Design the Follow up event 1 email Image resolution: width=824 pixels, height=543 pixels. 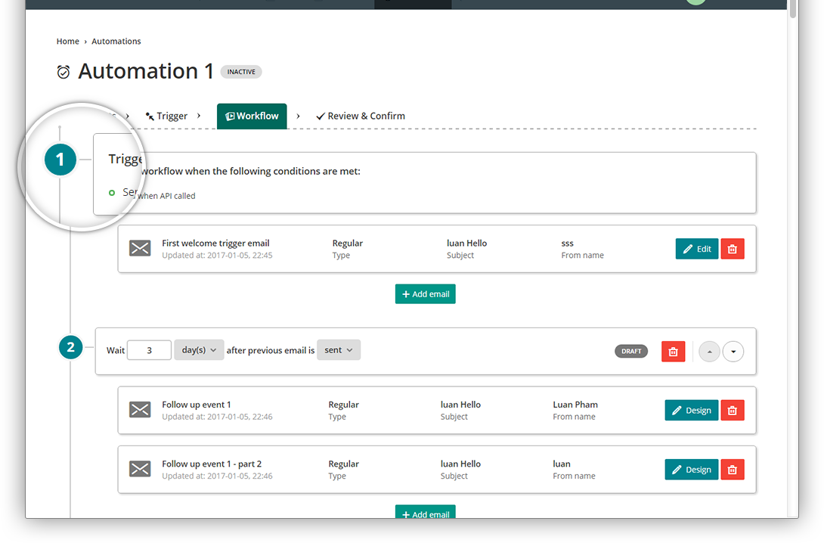coord(692,410)
